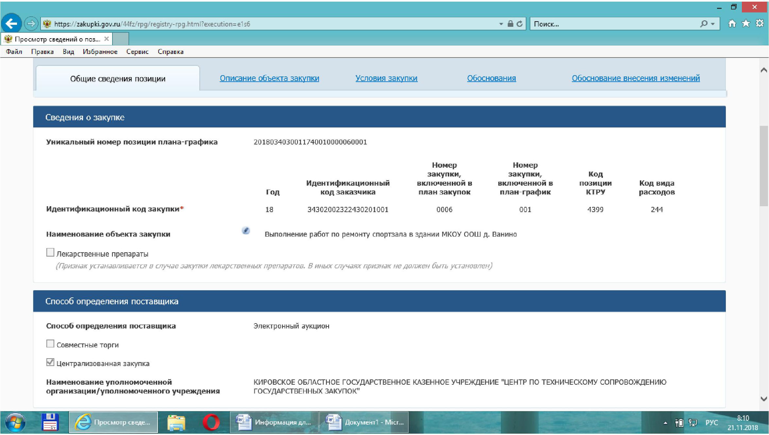Click the edit pencil icon near object name
Screen dimensions: 769x435
(246, 230)
